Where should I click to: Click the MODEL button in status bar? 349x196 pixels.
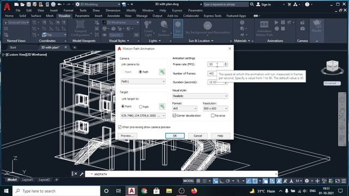click(188, 181)
